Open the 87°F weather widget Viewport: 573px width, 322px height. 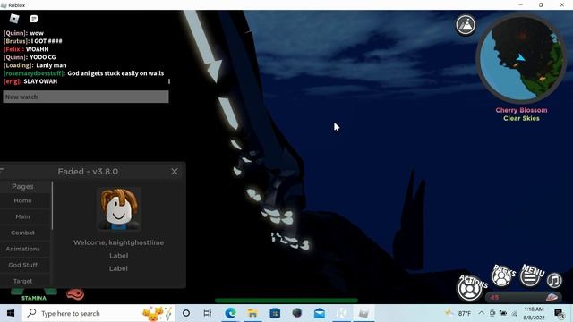pos(458,313)
